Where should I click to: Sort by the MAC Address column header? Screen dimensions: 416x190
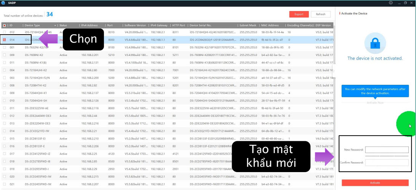pos(270,26)
